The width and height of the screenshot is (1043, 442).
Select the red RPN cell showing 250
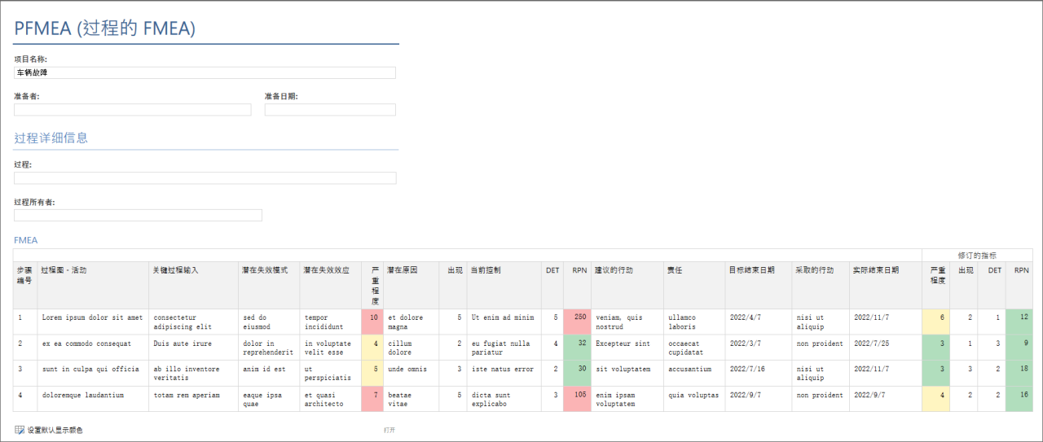[576, 322]
